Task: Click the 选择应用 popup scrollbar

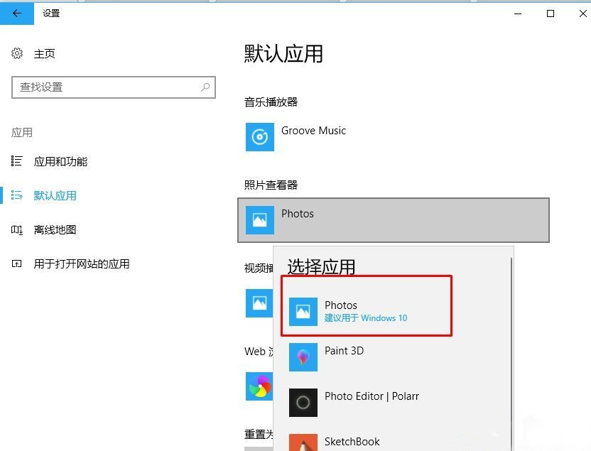Action: tap(511, 354)
